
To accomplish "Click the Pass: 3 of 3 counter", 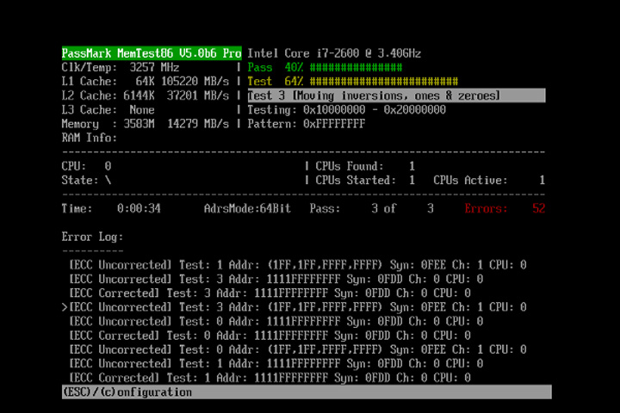I will coord(372,209).
